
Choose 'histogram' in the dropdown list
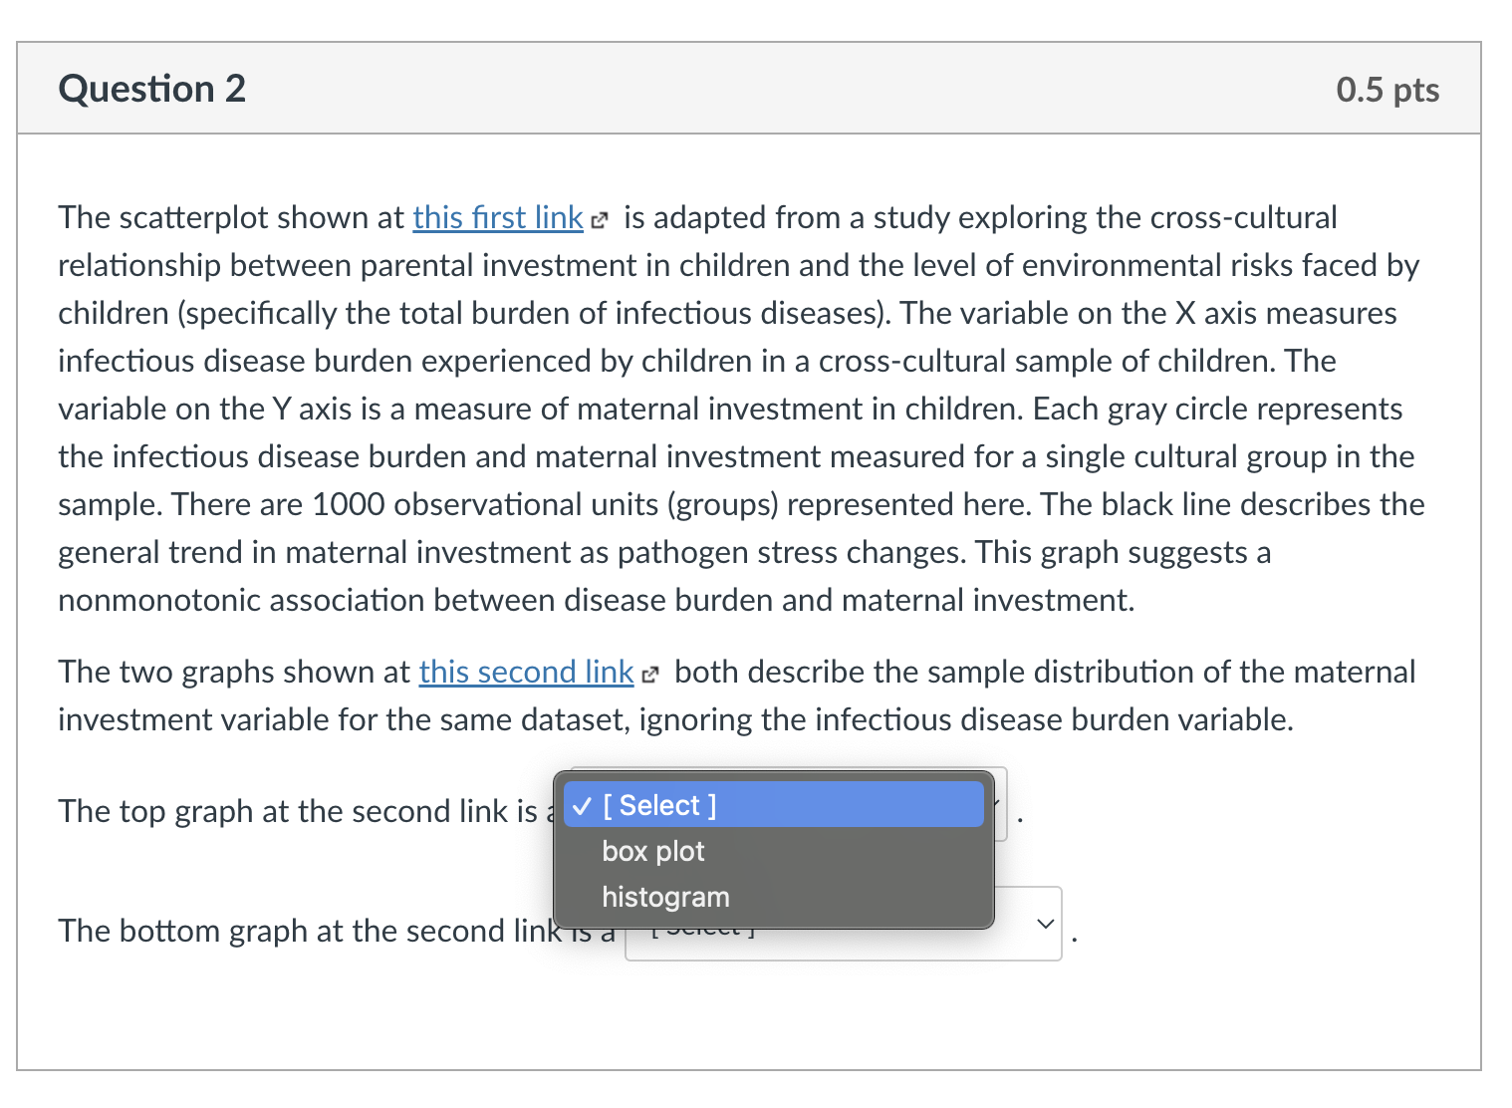(x=664, y=897)
